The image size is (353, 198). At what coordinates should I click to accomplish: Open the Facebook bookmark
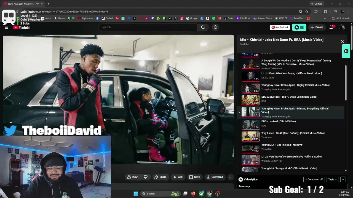[97, 18]
